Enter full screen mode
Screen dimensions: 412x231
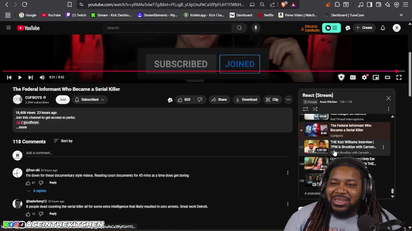tap(399, 77)
